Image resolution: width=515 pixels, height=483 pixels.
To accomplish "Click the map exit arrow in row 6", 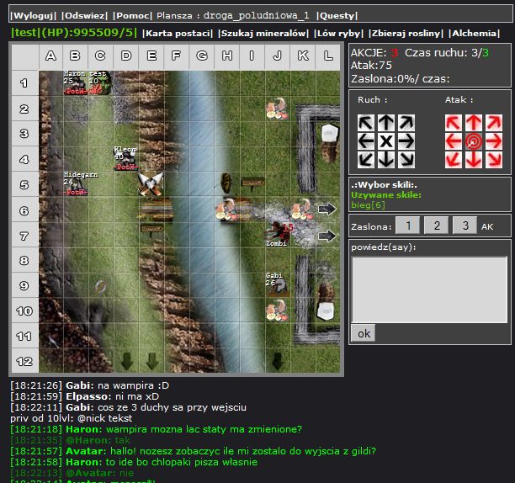I will 327,209.
